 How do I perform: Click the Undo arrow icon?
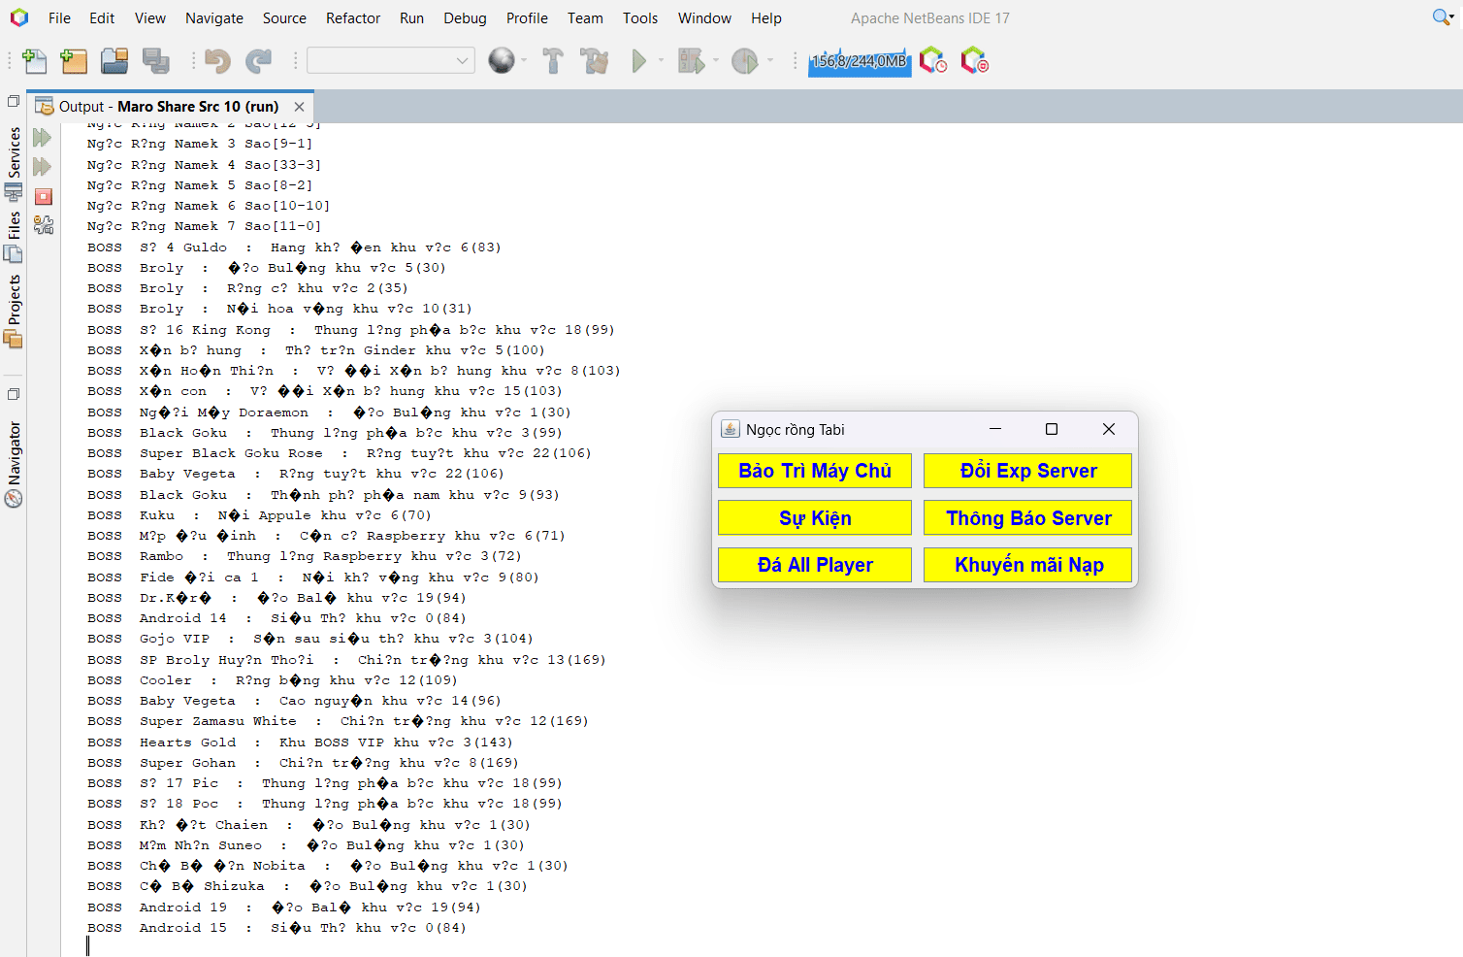click(x=217, y=61)
